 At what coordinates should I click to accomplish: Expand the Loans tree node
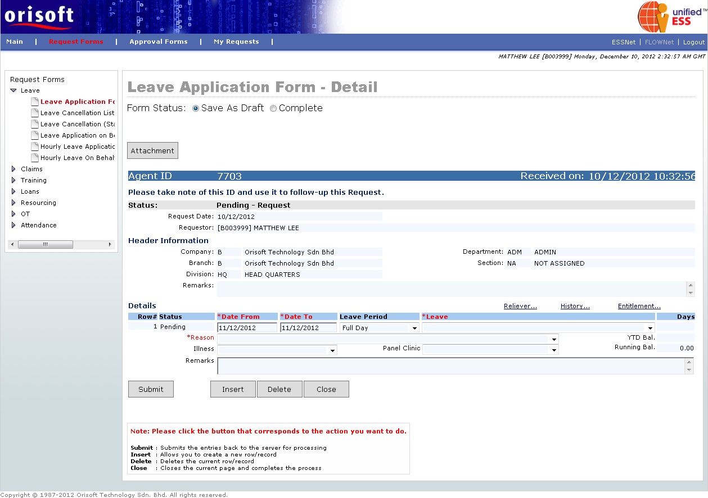(x=13, y=191)
